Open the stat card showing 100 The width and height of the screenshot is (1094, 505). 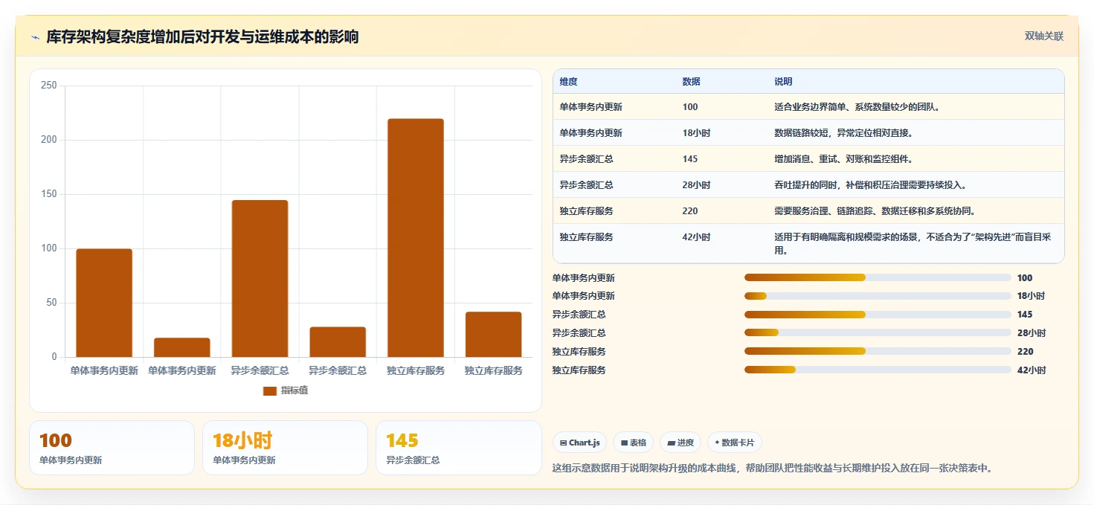click(x=112, y=448)
